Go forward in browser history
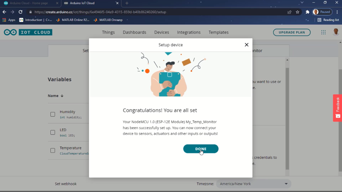The height and width of the screenshot is (192, 342). [x=12, y=12]
